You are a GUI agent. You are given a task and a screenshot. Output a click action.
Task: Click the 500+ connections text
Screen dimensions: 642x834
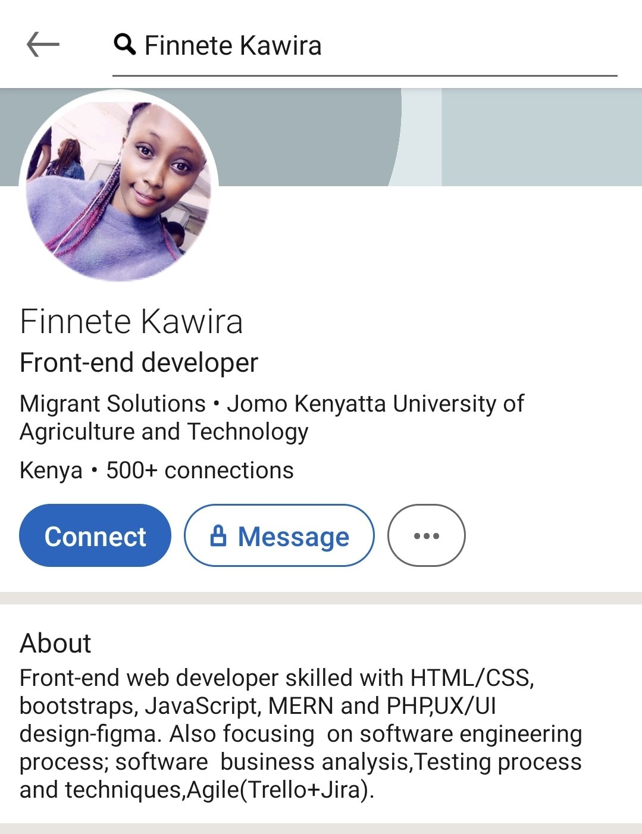point(199,471)
